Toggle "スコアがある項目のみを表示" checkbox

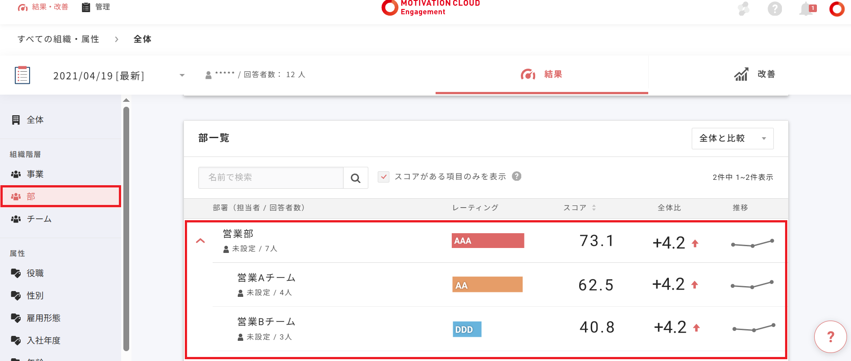point(384,177)
